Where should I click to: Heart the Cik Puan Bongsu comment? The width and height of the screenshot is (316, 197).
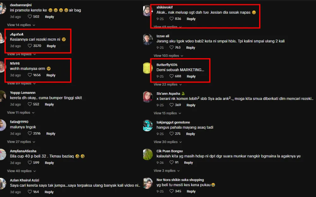tap(172, 162)
